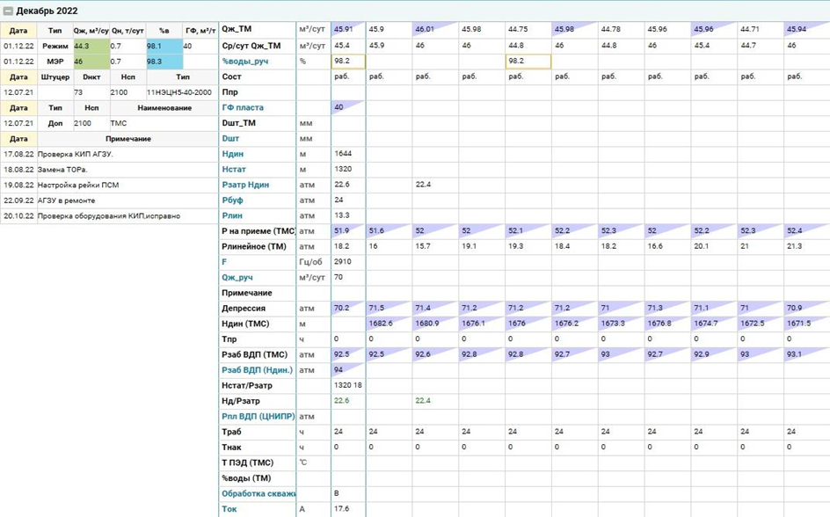Select the Штуцер column header
The image size is (830, 517).
coord(55,76)
